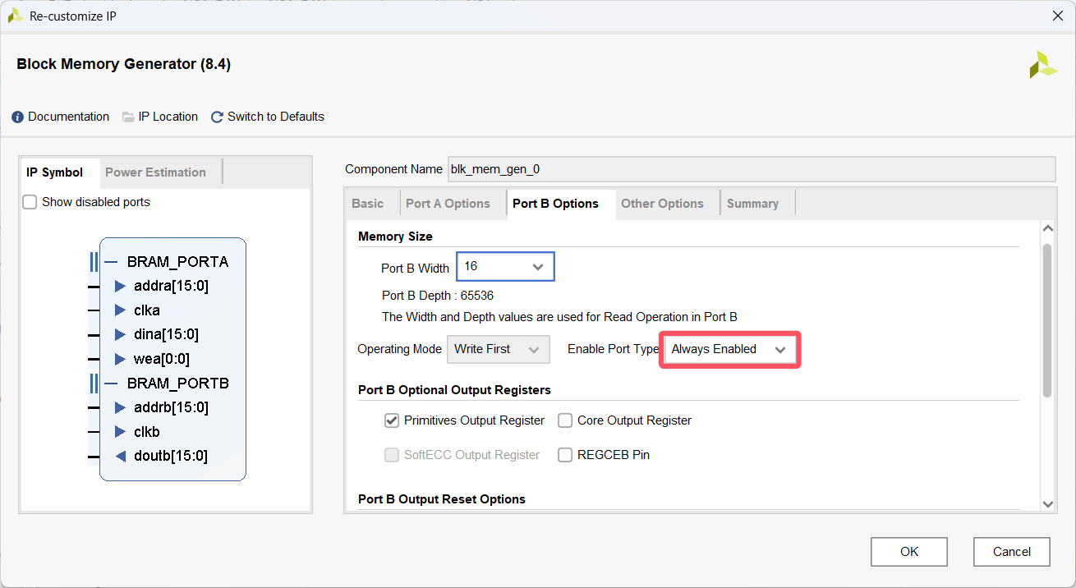Click the Switch to Defaults refresh icon
Viewport: 1076px width, 588px height.
coord(217,117)
